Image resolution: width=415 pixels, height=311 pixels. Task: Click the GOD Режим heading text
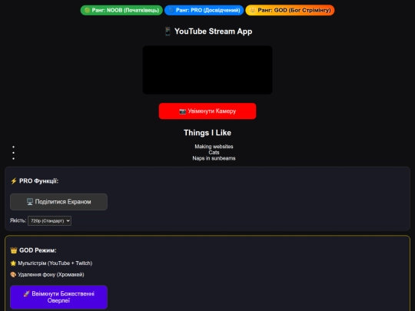(x=38, y=250)
